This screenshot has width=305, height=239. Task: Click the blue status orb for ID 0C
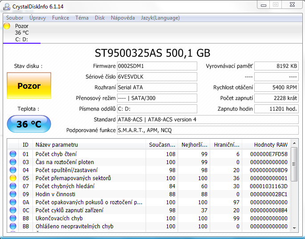(13, 210)
